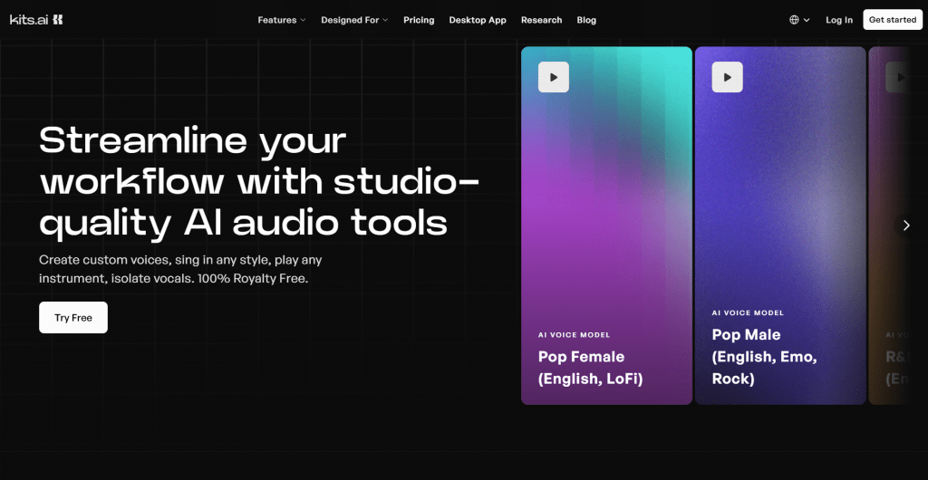Expand the Features menu
This screenshot has width=928, height=480.
point(282,20)
